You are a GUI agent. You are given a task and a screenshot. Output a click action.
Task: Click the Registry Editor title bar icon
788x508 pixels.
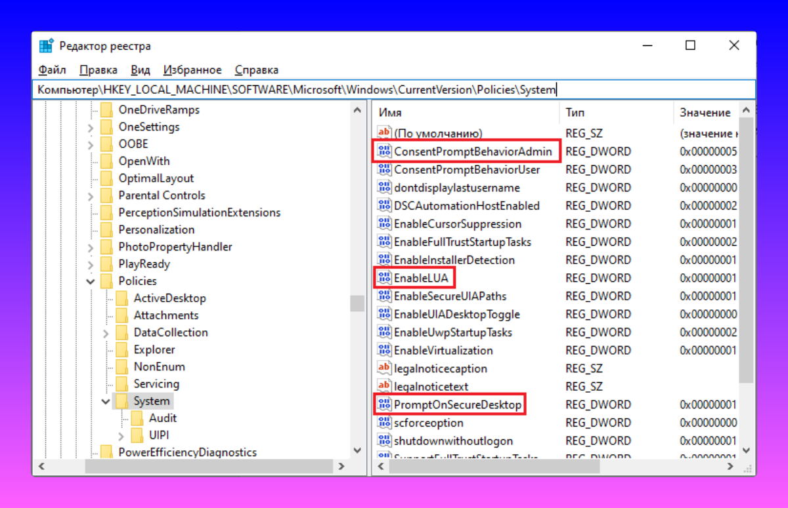pyautogui.click(x=46, y=46)
